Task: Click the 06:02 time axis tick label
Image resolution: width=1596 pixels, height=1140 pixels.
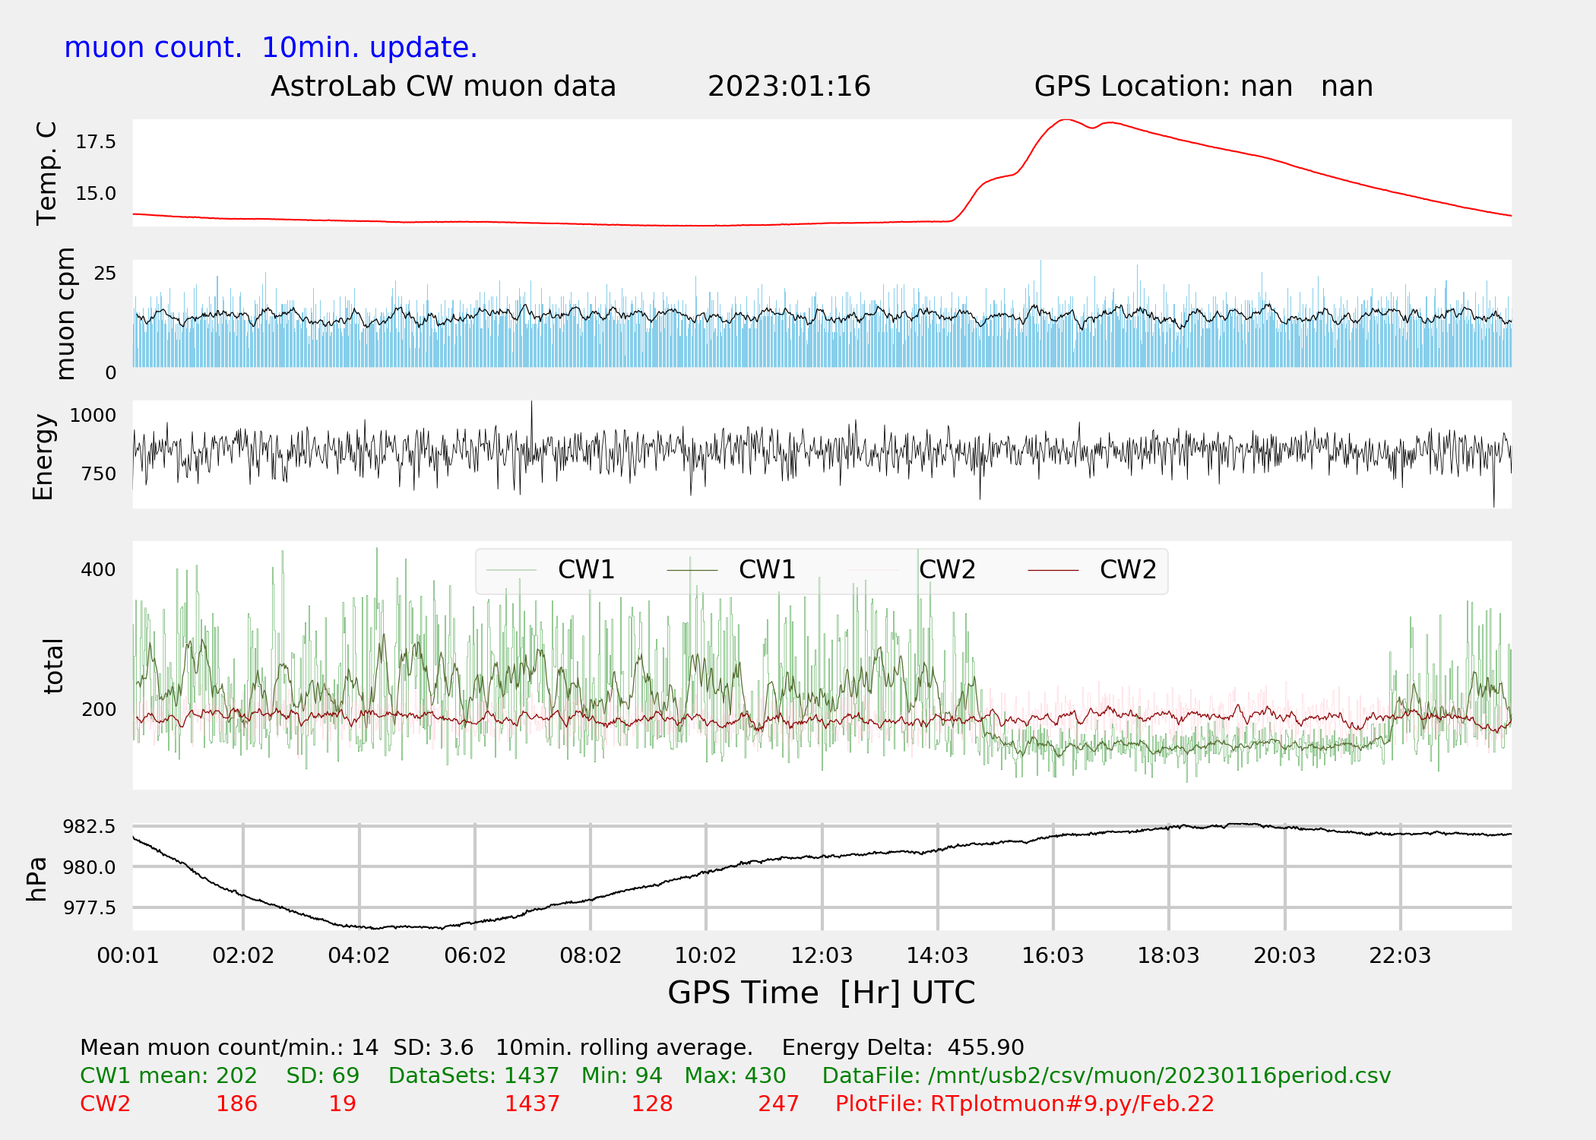Action: (x=475, y=955)
